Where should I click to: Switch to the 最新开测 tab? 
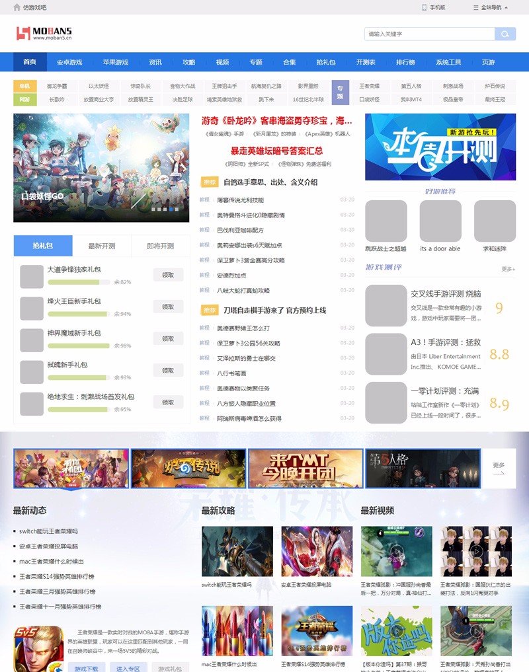(102, 246)
